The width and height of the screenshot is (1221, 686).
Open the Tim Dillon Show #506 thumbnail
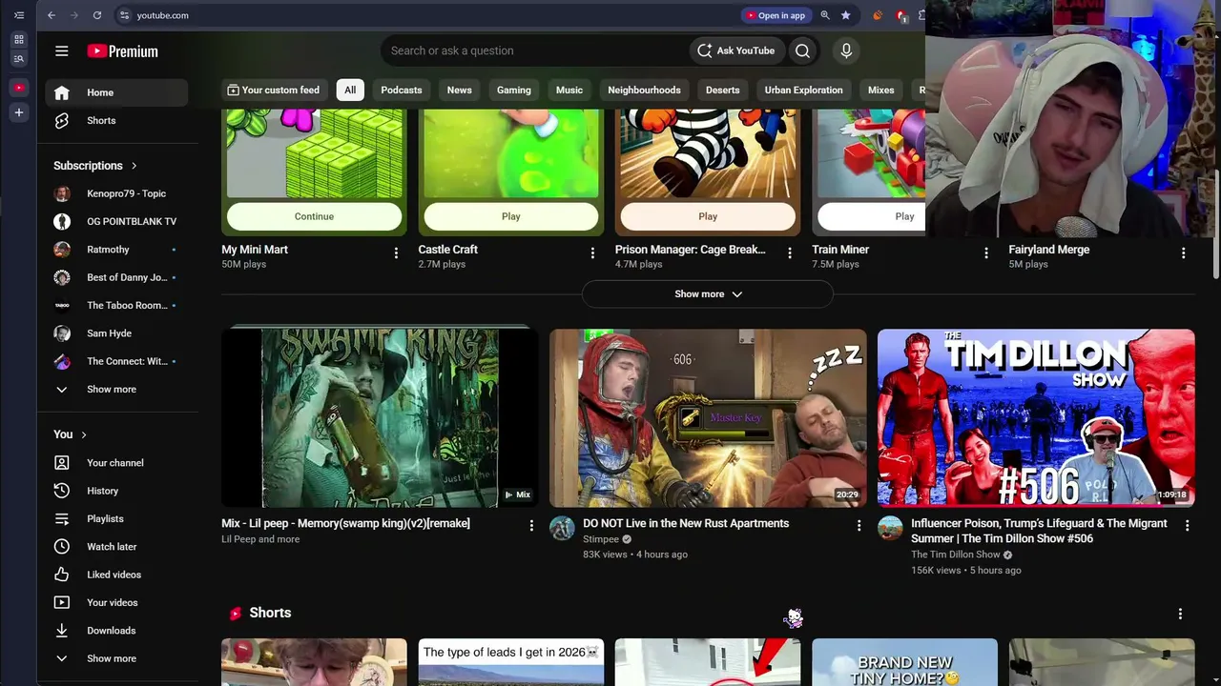[1036, 418]
